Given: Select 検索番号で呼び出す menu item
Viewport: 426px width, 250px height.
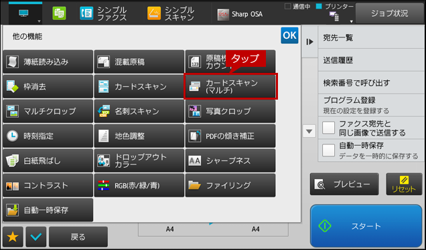Looking at the screenshot, I should (371, 83).
